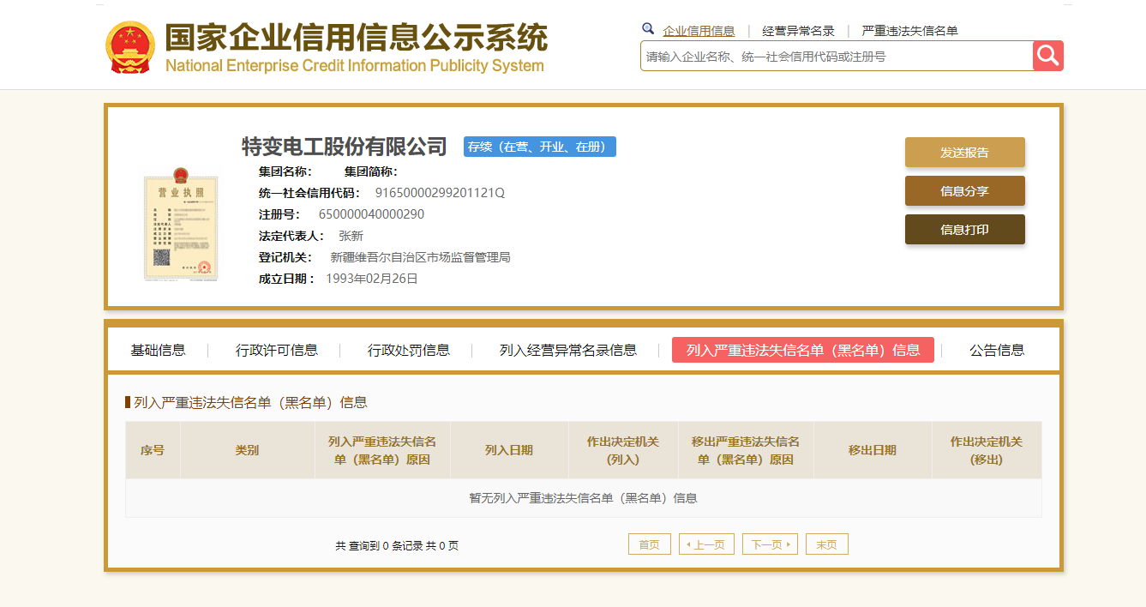The image size is (1146, 607).
Task: Select the 列入严重违法失信名单（黑名单）信息 tab
Action: point(803,350)
